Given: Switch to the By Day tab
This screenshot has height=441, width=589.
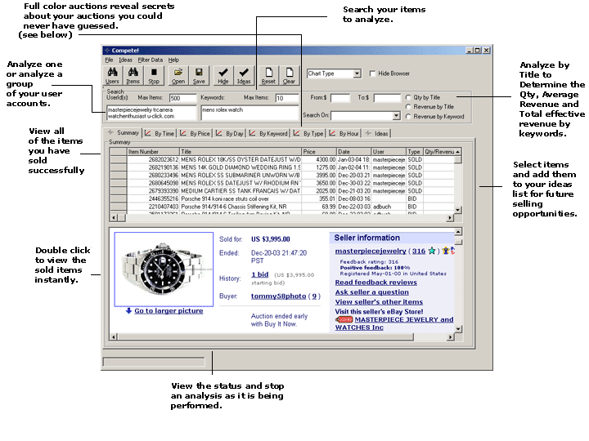Looking at the screenshot, I should [x=230, y=133].
